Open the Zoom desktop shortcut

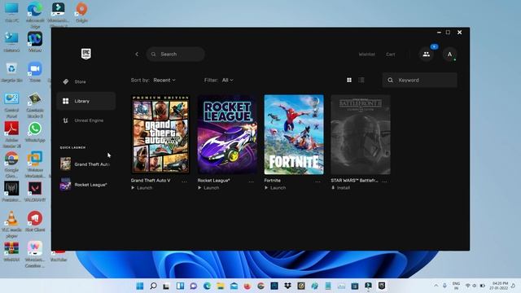point(35,72)
